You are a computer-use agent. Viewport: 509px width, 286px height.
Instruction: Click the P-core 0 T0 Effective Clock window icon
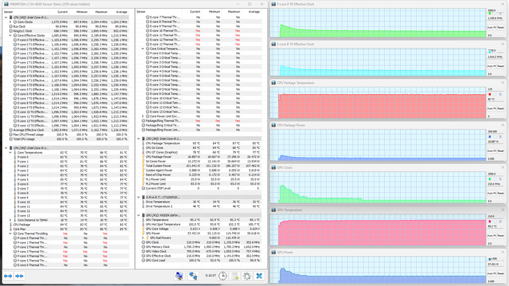click(274, 4)
